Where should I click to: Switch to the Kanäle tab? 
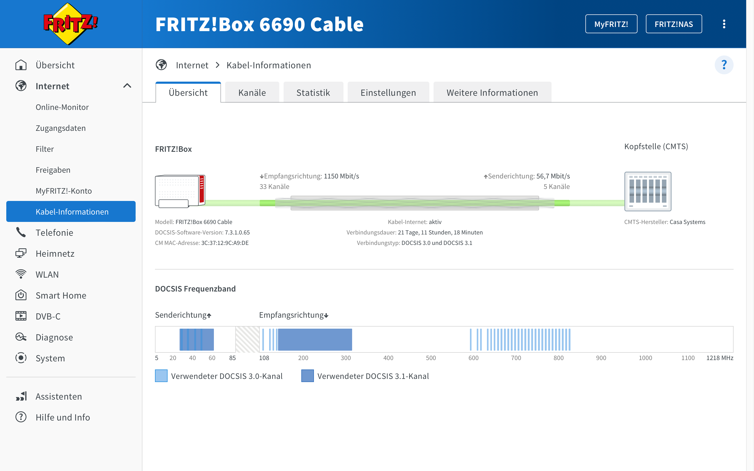[252, 93]
